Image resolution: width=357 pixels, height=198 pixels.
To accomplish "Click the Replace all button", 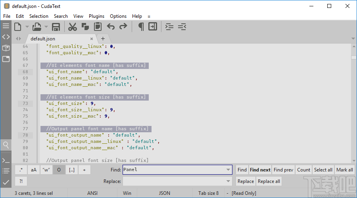I will click(269, 181).
